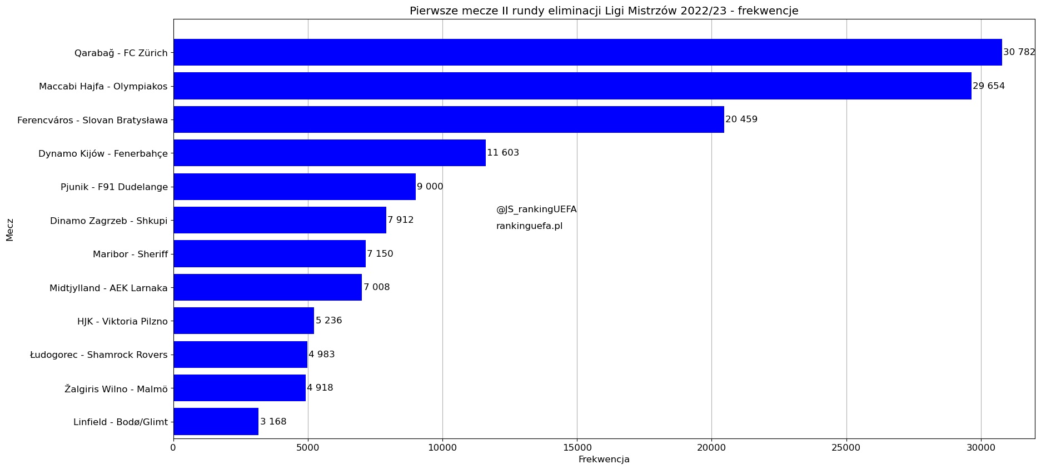The image size is (1041, 469).
Task: Click the value '4 918'
Action: click(x=320, y=388)
